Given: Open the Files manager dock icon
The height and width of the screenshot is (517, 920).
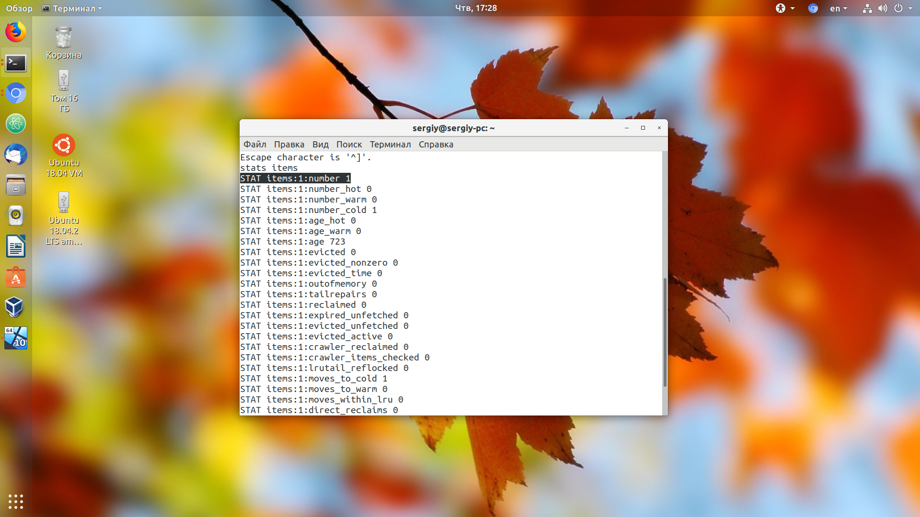Looking at the screenshot, I should [16, 185].
